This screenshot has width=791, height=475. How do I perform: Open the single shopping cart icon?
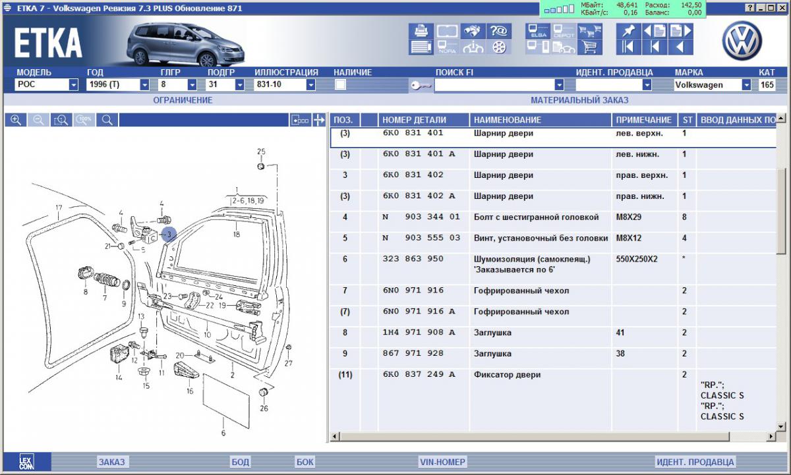pos(590,47)
